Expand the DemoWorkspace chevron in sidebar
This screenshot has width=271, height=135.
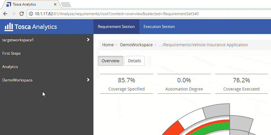[x=88, y=80]
